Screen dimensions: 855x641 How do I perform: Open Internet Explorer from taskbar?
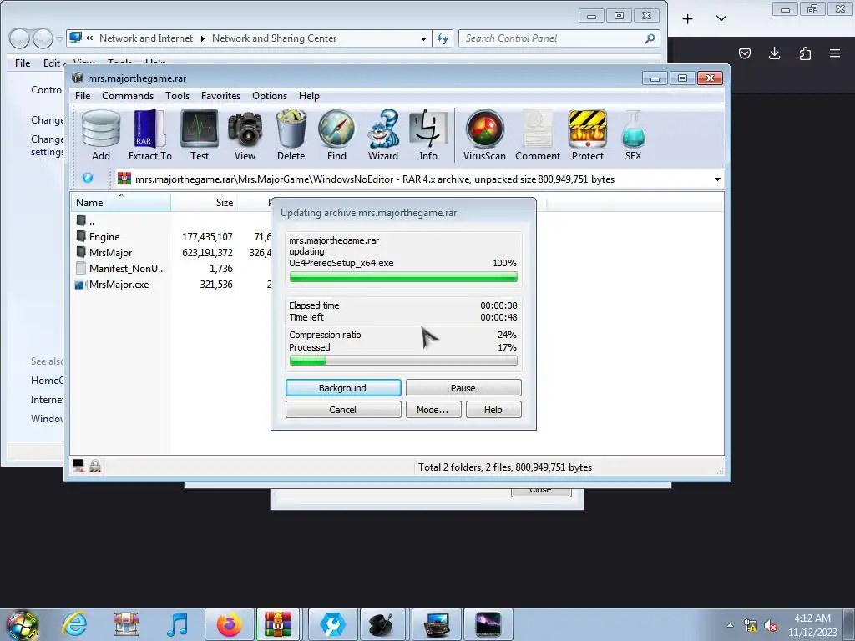74,624
